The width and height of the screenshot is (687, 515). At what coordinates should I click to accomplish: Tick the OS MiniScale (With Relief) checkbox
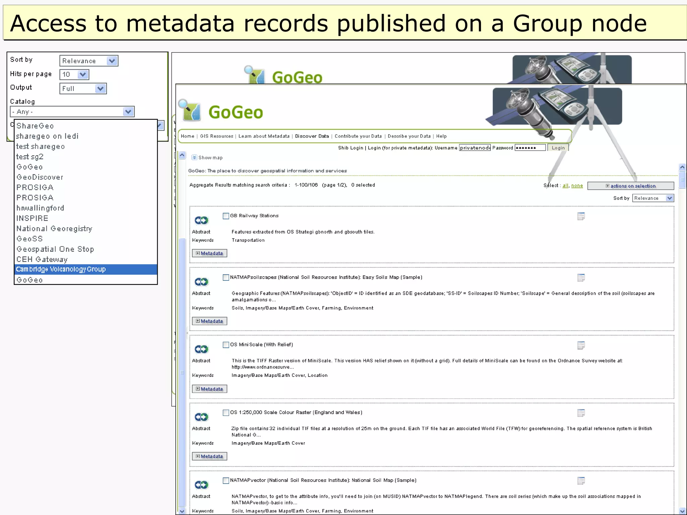pos(226,345)
